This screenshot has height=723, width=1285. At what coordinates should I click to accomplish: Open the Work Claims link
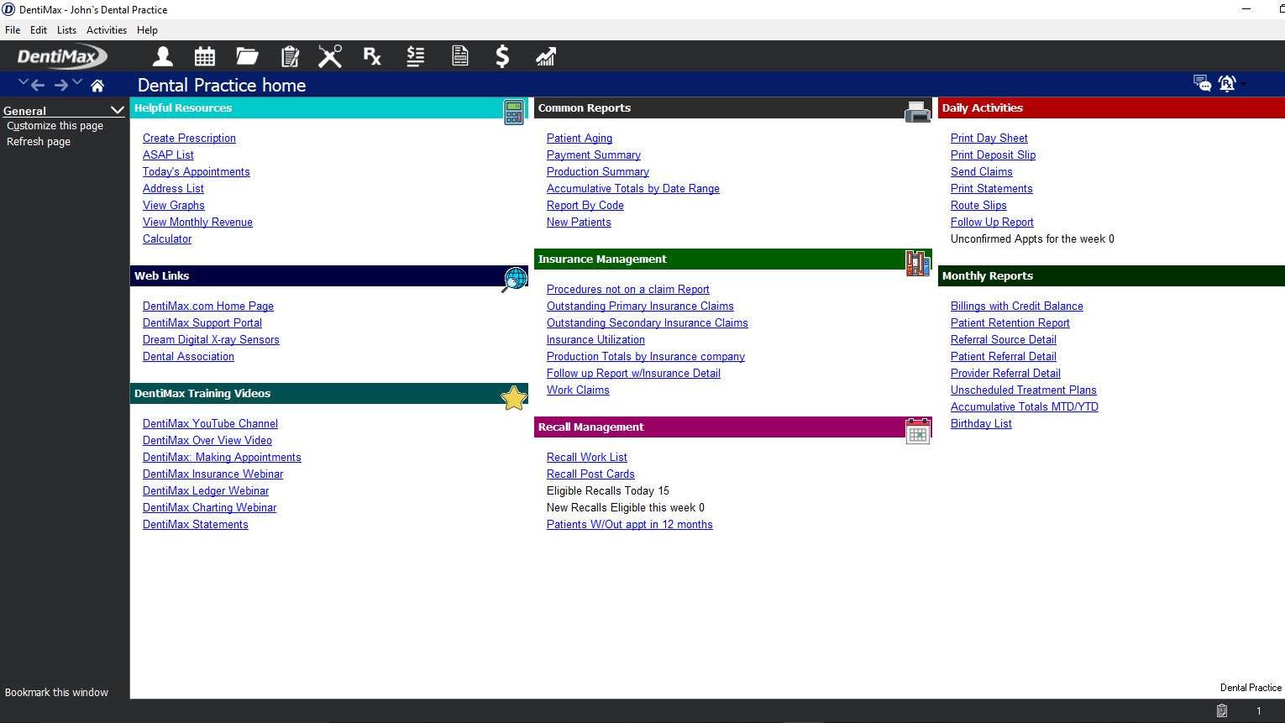[578, 390]
